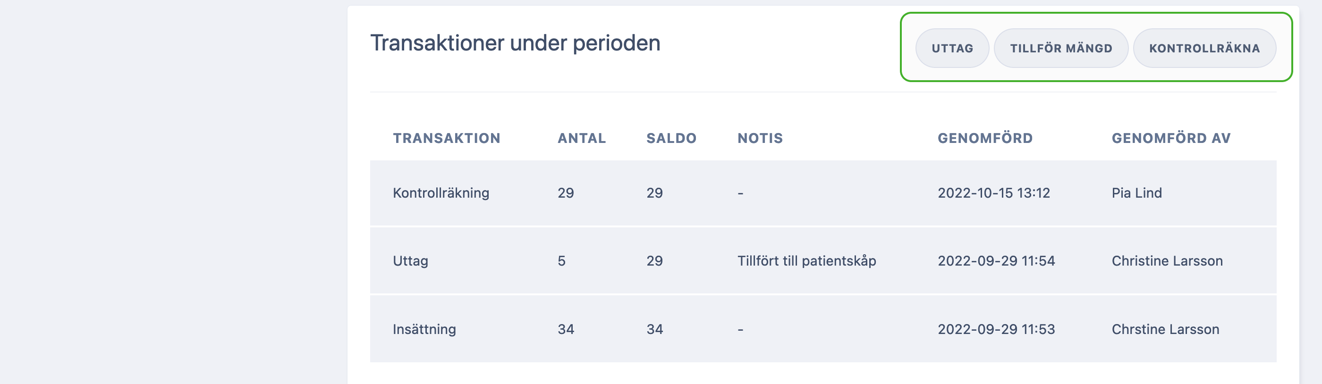Screen dimensions: 1322x384
Task: Select the Insättning transaction row
Action: click(x=823, y=329)
